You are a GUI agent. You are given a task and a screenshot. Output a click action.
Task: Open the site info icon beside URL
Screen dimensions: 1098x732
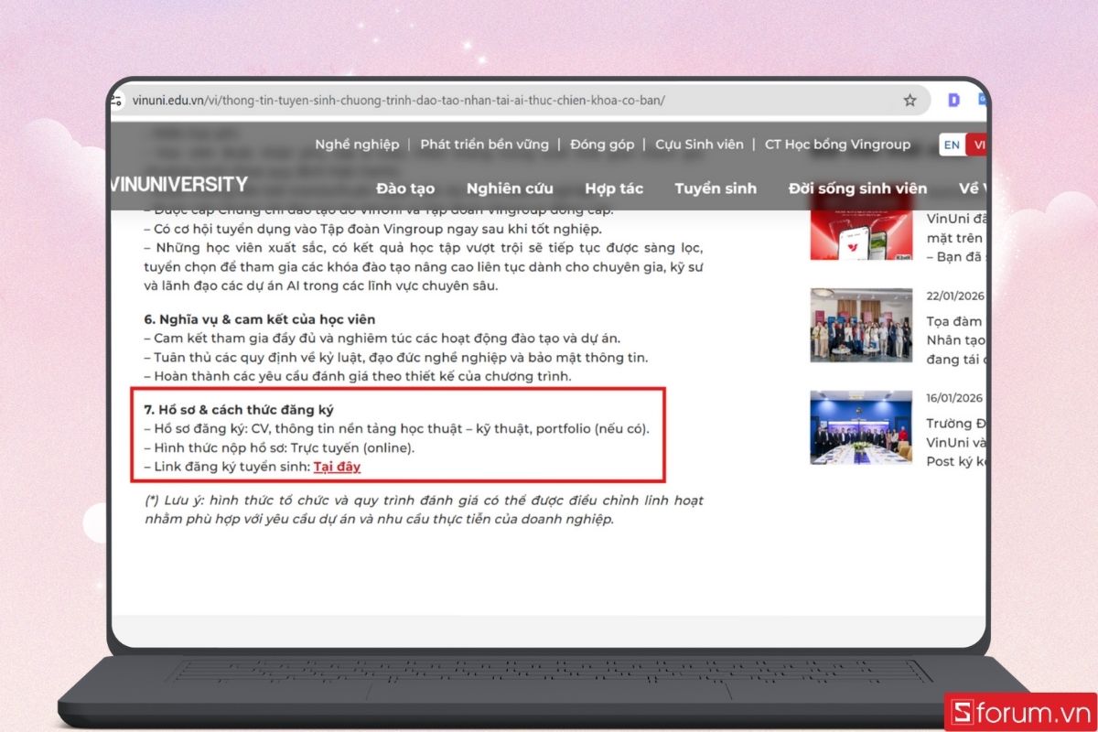tap(116, 100)
